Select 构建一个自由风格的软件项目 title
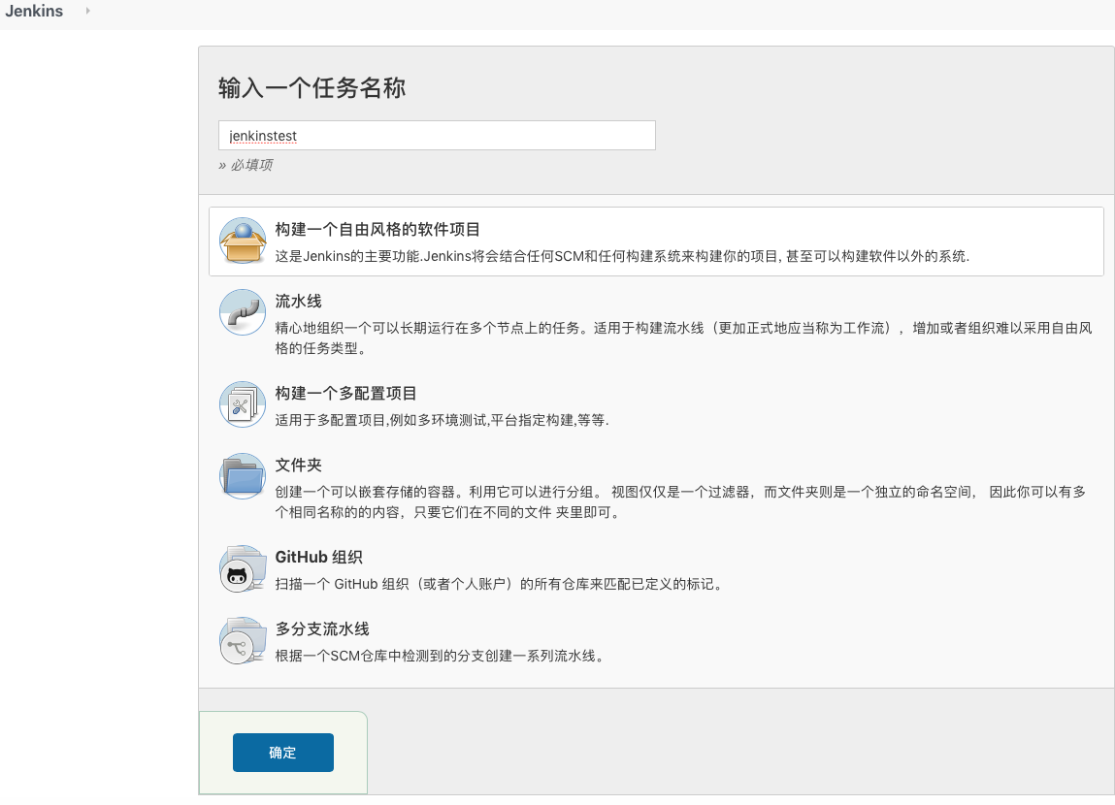Screen dimensions: 1115x805 (377, 230)
